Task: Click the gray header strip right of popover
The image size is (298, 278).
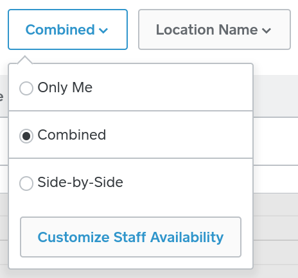Action: [276, 96]
